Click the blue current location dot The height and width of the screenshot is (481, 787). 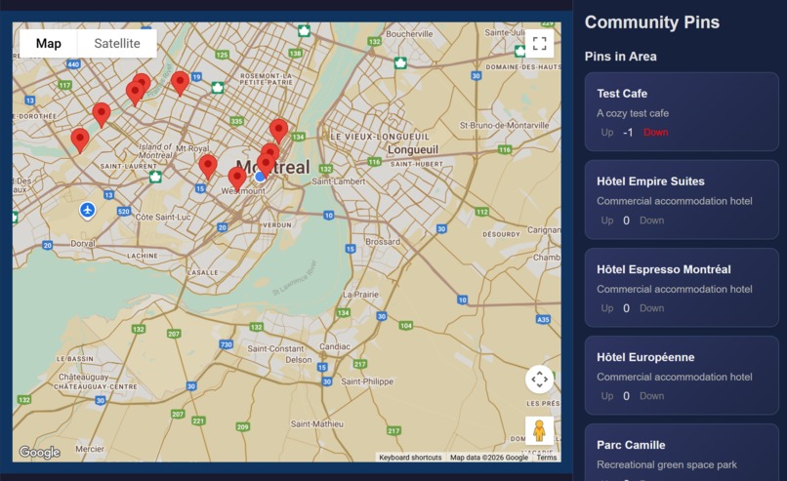[260, 177]
